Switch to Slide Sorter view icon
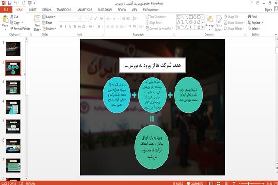 (219, 184)
